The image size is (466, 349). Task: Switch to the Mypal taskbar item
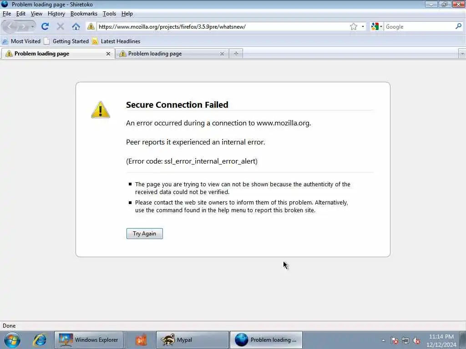pos(192,340)
